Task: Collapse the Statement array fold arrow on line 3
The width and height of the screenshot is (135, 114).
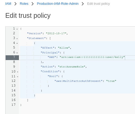Action: (17, 39)
